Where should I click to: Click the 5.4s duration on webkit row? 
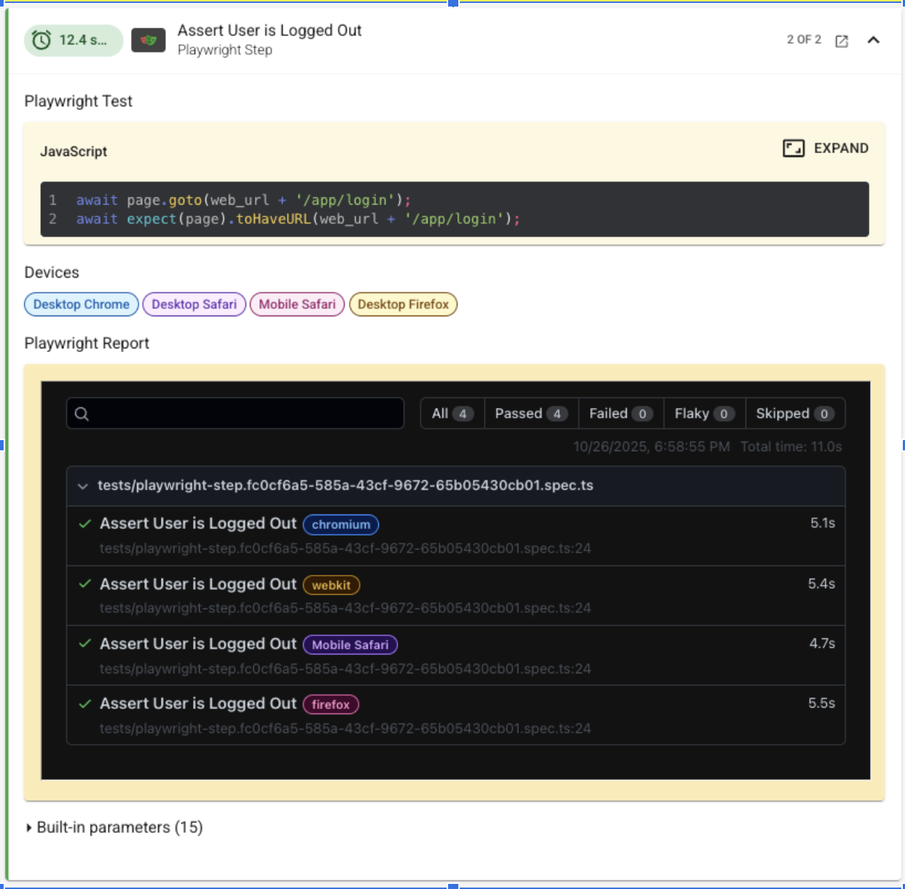[821, 584]
